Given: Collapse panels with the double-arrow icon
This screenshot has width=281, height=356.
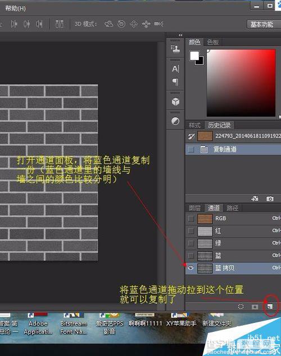Looking at the screenshot, I should (180, 35).
